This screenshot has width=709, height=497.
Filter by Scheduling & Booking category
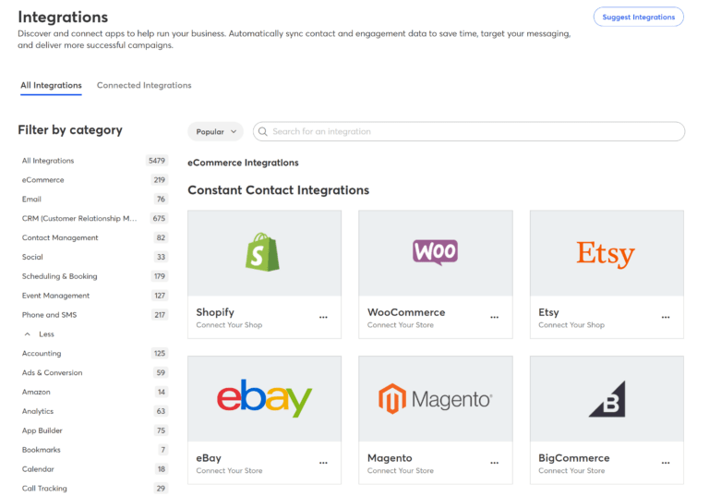(x=59, y=276)
